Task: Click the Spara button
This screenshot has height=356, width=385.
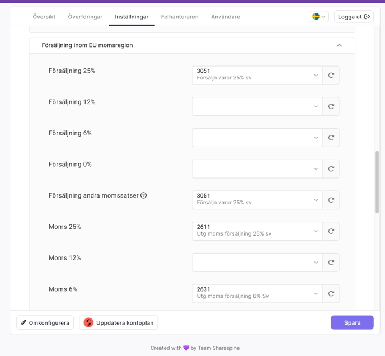Action: (352, 322)
